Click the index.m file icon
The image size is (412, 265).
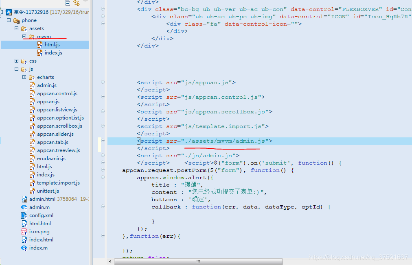(24, 248)
